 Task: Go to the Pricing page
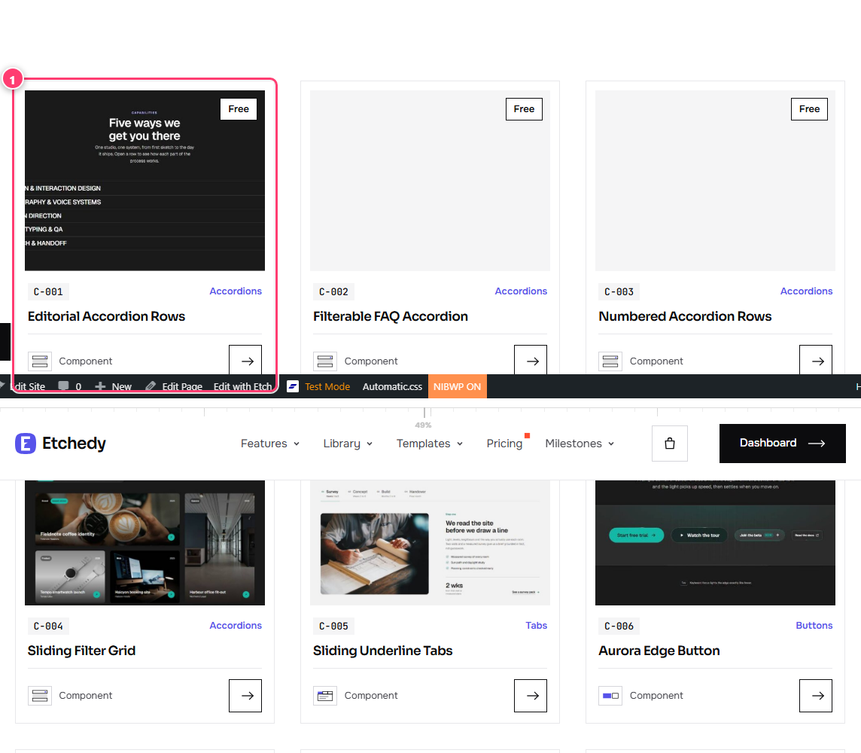click(x=504, y=444)
